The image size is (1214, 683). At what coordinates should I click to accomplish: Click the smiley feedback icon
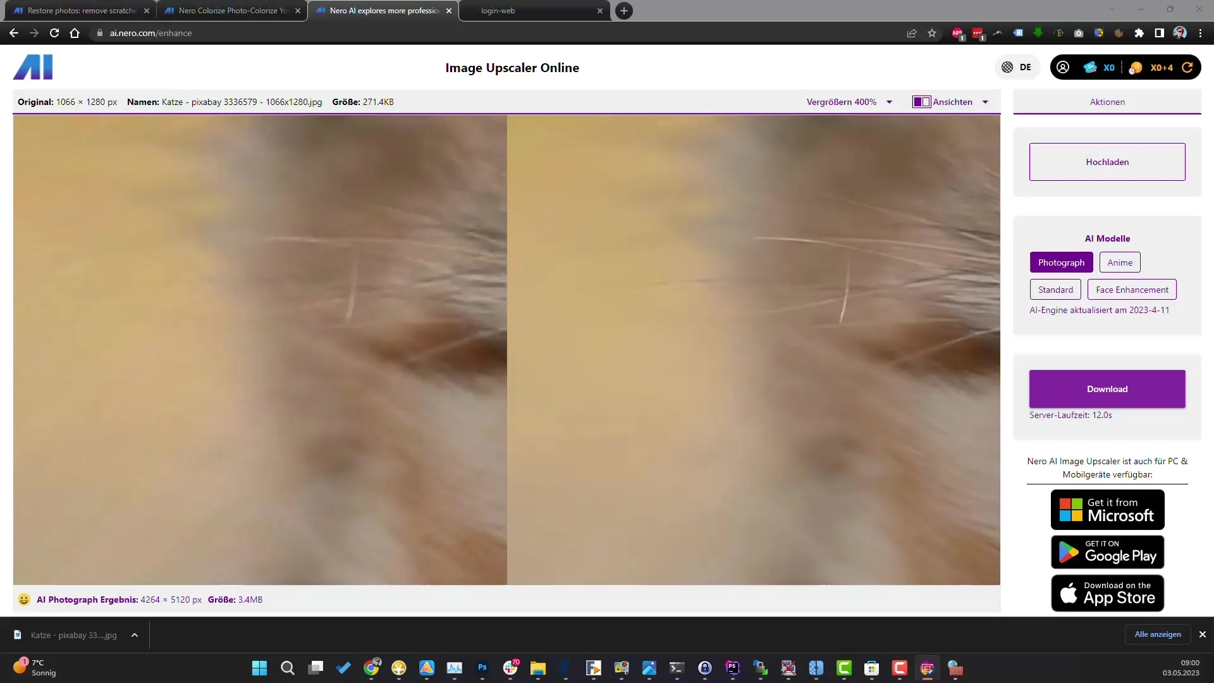point(24,600)
